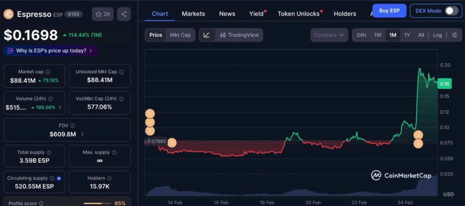Set chart range to 1Y
Image resolution: width=465 pixels, height=206 pixels.
coord(407,35)
